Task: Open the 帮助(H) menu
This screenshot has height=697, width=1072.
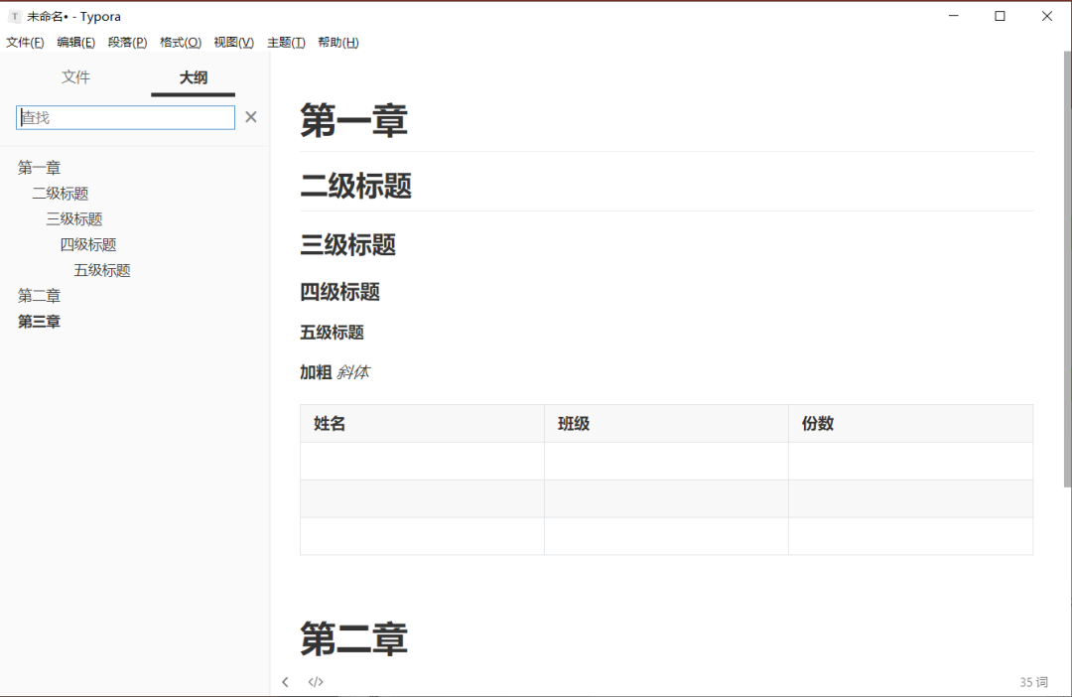Action: (337, 42)
